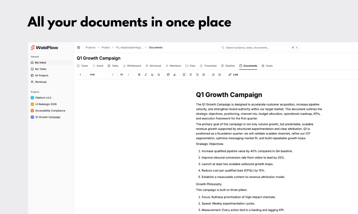
Task: Open My Tasks in sidebar
Action: tap(51, 69)
